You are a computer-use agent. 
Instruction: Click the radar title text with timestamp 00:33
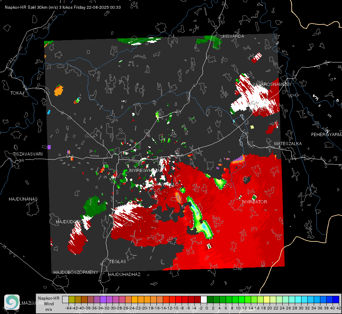coord(63,7)
